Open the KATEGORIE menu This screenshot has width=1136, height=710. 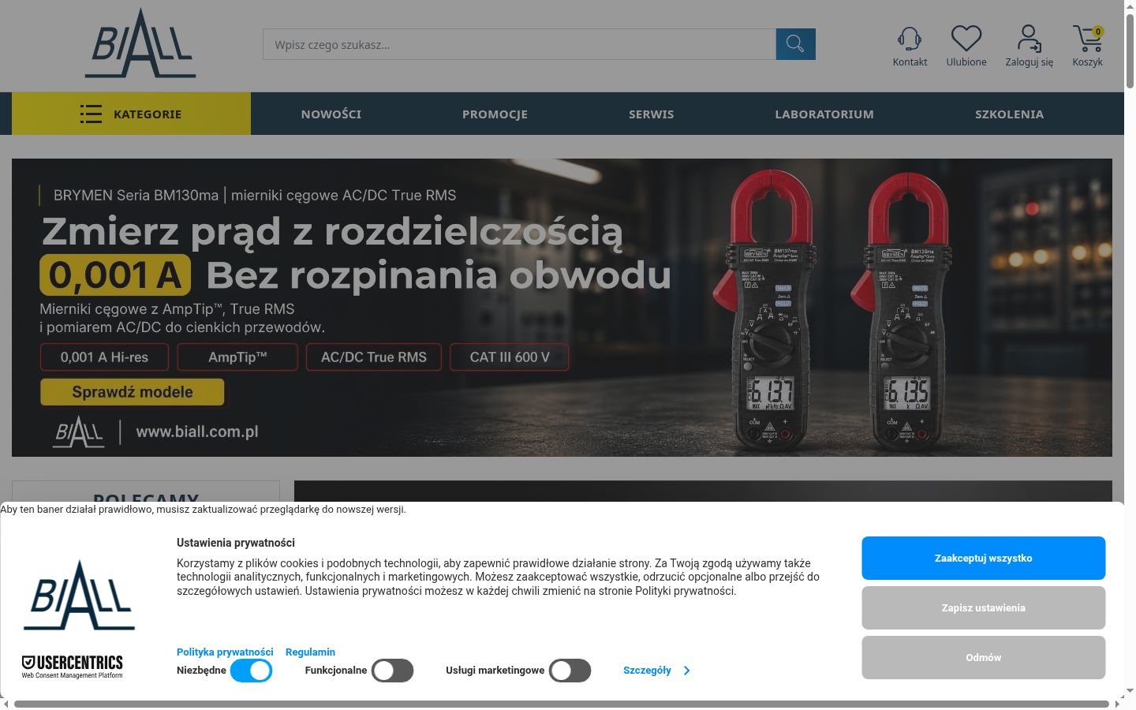pyautogui.click(x=131, y=114)
